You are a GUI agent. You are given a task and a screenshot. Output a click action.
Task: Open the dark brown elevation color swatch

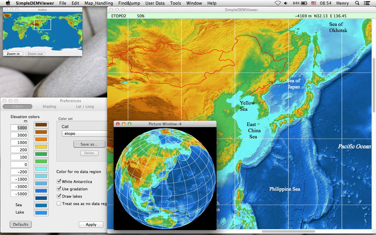(x=41, y=125)
